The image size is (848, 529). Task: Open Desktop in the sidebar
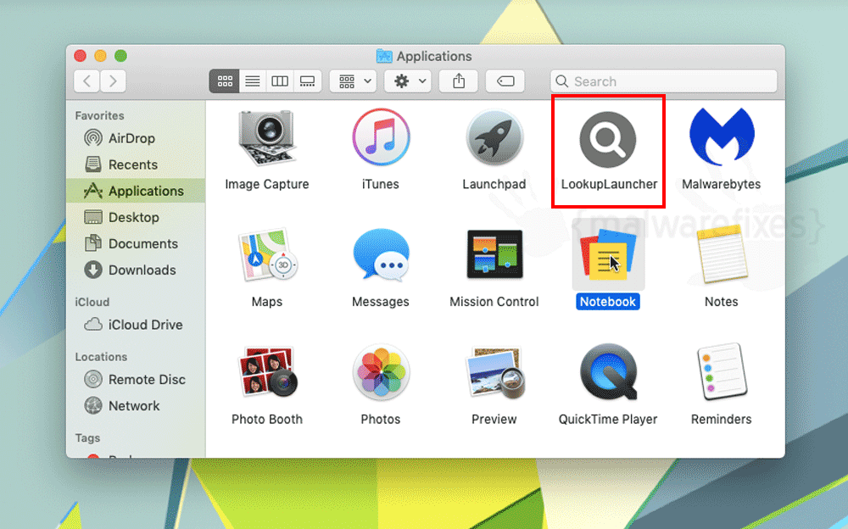[136, 217]
